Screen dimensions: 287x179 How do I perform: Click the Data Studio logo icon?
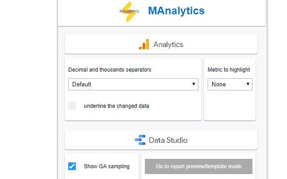click(x=140, y=140)
